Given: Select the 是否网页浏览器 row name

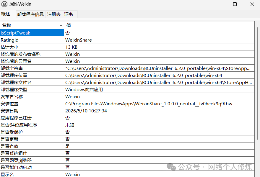Looking at the screenshot, I should tap(32, 160).
